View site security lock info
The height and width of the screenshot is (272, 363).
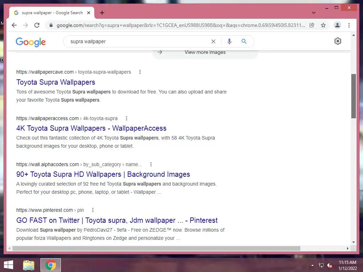pos(51,25)
